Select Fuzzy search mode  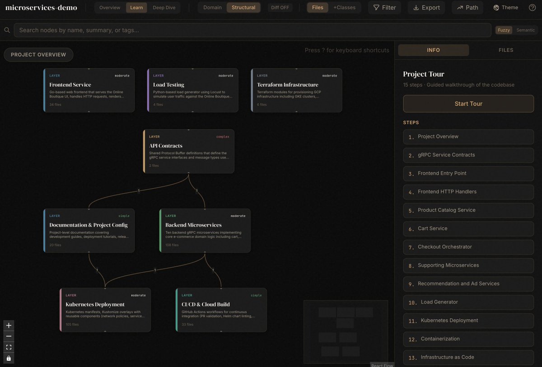point(504,30)
